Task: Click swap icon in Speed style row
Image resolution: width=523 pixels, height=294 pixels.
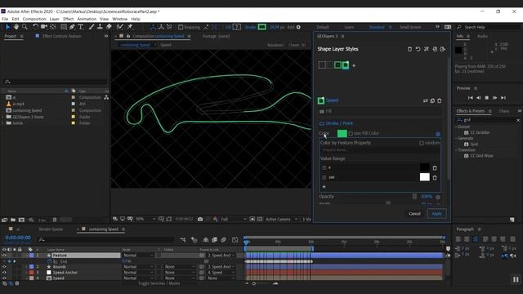Action: (425, 100)
